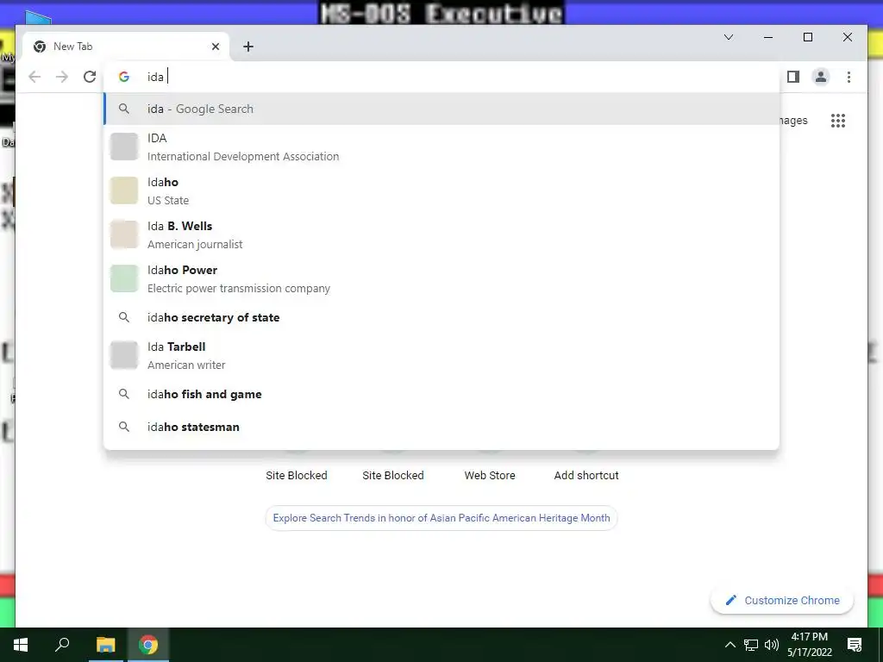The image size is (883, 662).
Task: Open the volume tray icon
Action: tap(772, 645)
